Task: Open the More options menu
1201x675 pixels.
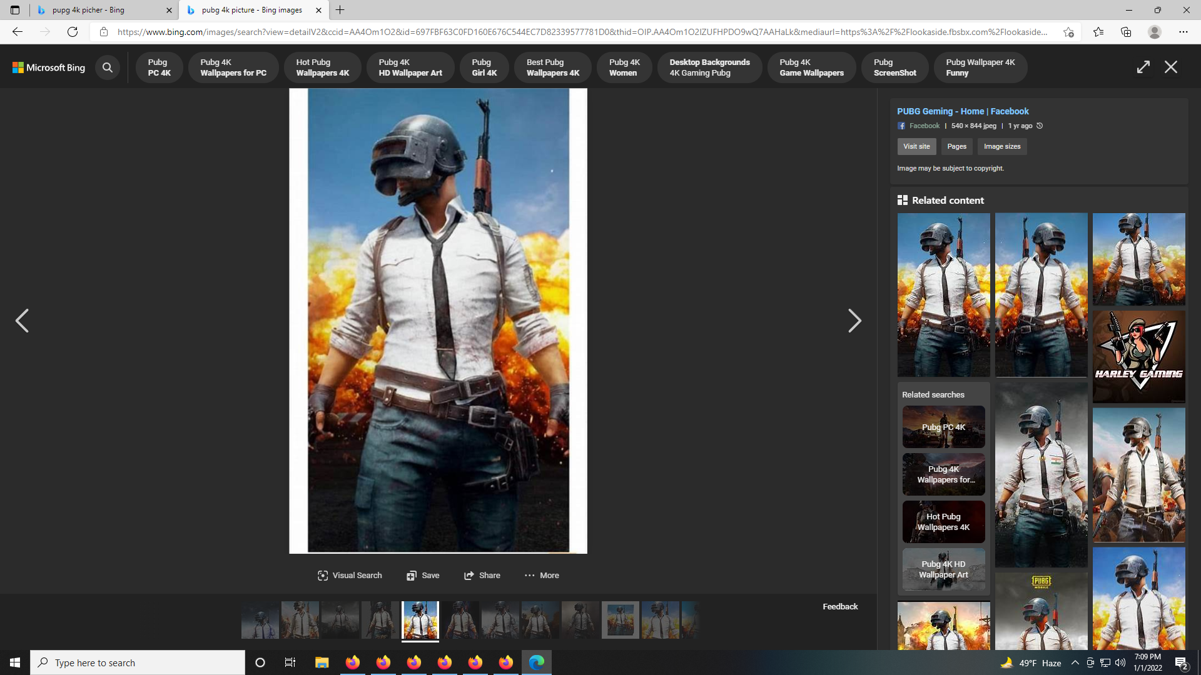Action: [542, 575]
